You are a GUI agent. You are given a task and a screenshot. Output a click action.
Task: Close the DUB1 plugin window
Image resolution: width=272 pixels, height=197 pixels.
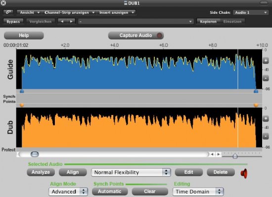tap(3, 3)
